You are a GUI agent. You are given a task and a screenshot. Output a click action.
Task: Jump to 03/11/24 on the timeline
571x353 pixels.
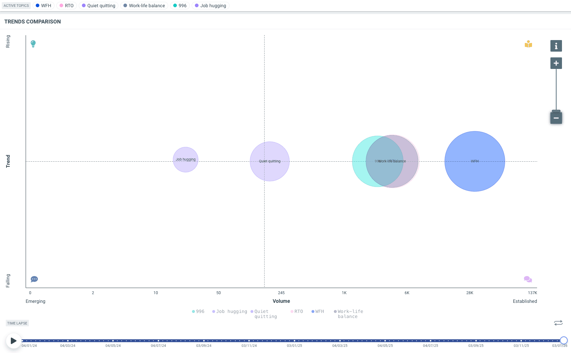click(249, 340)
